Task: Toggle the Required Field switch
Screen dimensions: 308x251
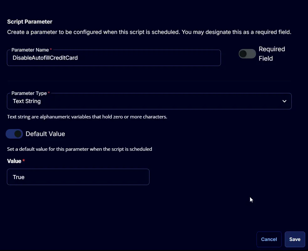Action: click(247, 54)
